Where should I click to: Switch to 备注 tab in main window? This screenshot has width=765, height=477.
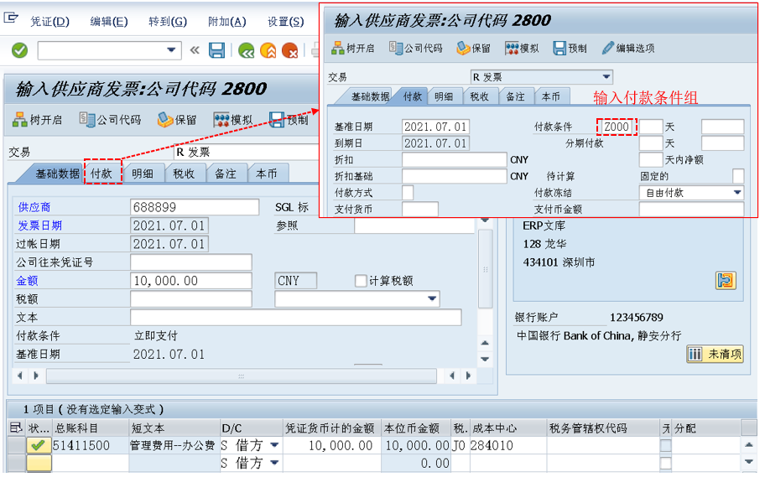coord(226,174)
